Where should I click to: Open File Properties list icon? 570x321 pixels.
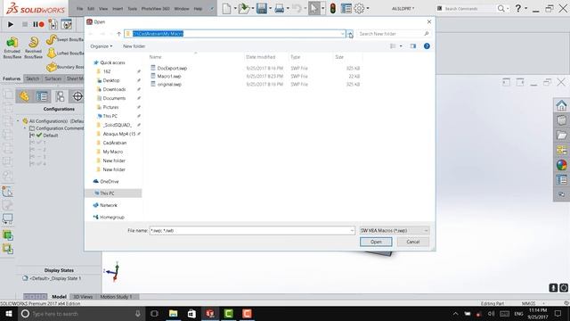pos(346,8)
